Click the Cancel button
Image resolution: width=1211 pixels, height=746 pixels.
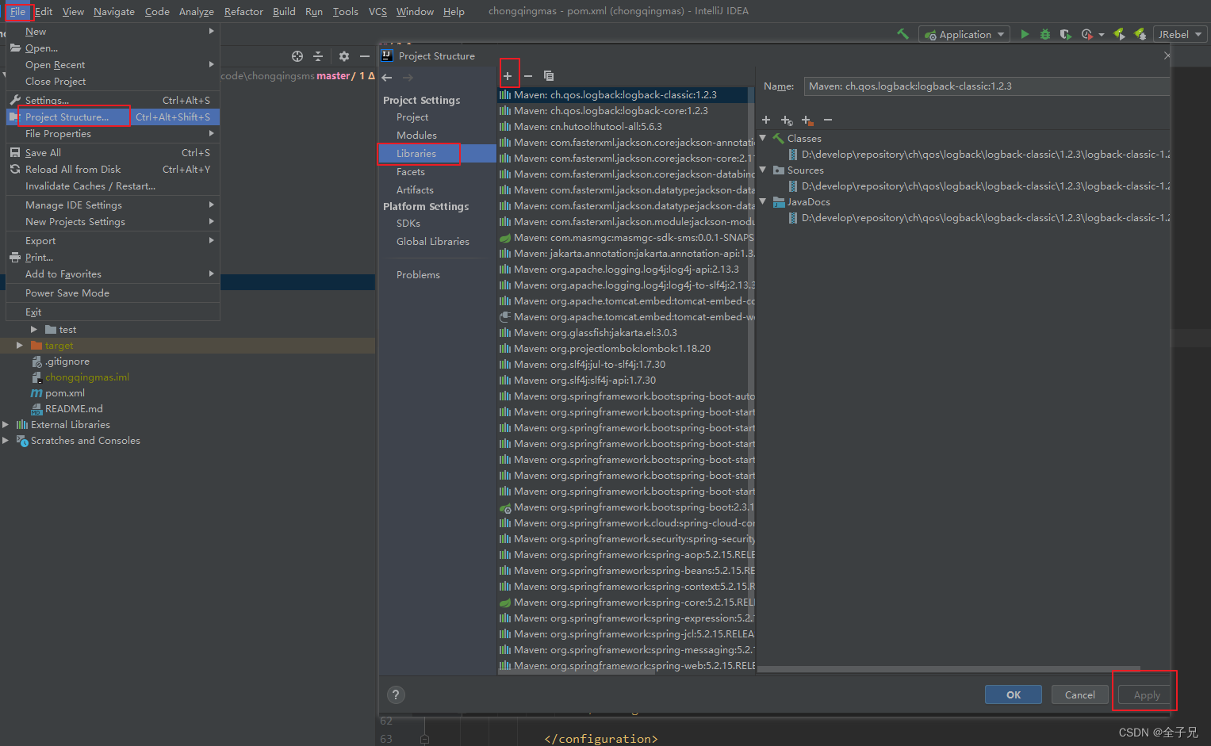click(1080, 694)
